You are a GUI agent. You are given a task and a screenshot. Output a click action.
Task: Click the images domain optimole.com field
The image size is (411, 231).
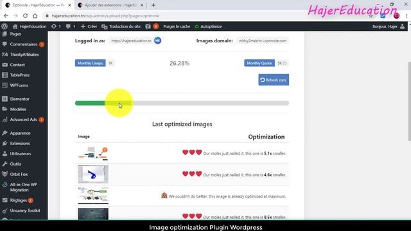[x=263, y=41]
